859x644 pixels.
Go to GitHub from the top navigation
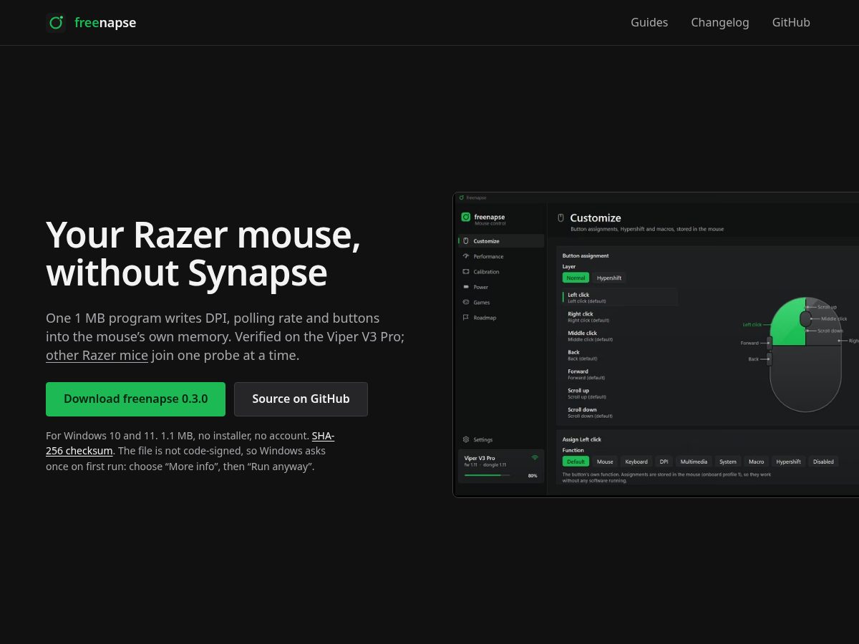pyautogui.click(x=791, y=23)
